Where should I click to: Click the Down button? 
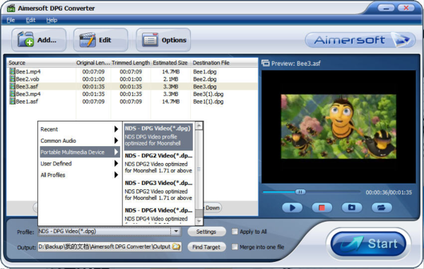click(213, 208)
